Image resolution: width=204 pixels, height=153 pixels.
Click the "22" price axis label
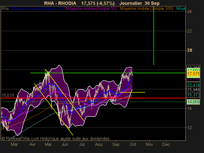189,31
